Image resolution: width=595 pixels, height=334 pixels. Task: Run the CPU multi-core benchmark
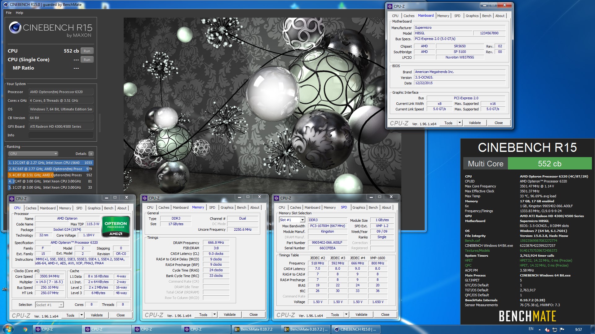87,51
